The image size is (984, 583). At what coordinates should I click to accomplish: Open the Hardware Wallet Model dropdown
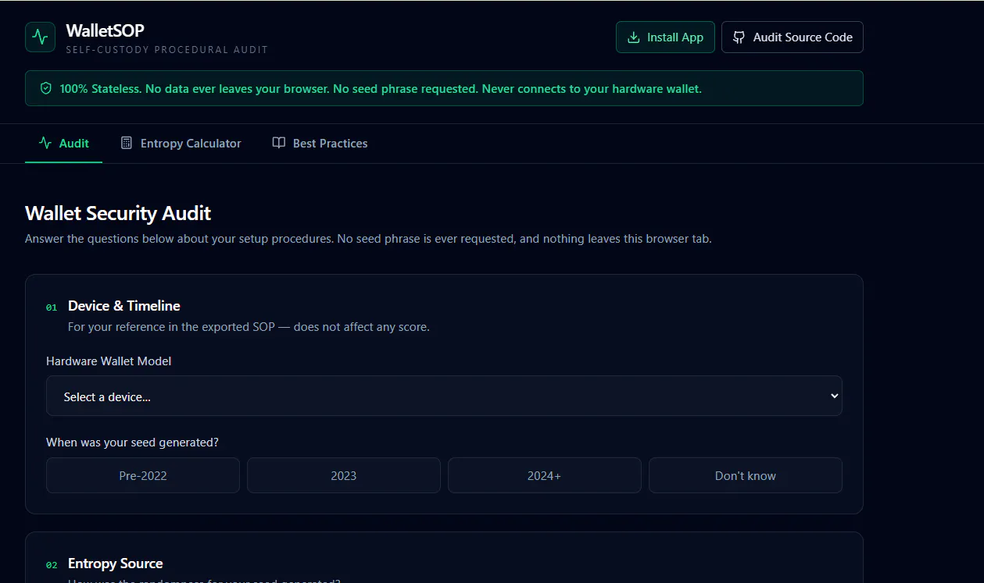[x=444, y=396]
